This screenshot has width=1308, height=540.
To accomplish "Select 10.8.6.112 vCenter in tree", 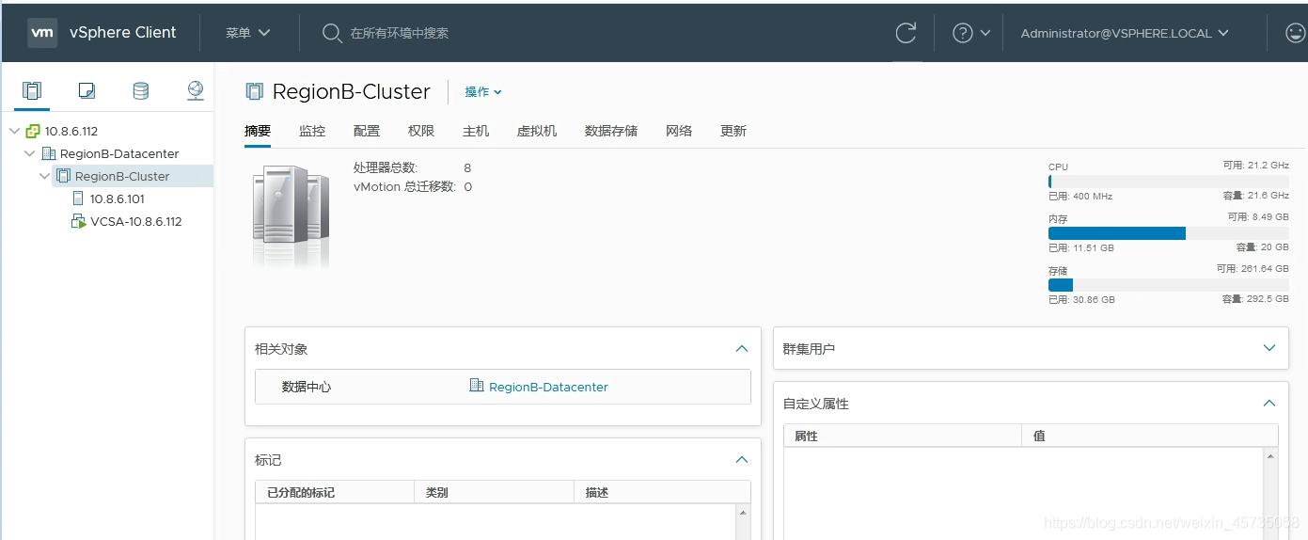I will 71,131.
